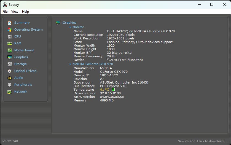Click the Peripherals mouse icon
The height and width of the screenshot is (145, 231).
point(10,85)
